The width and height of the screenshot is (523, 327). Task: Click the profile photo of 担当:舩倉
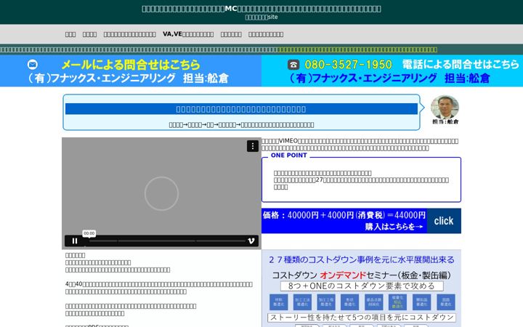(x=445, y=107)
